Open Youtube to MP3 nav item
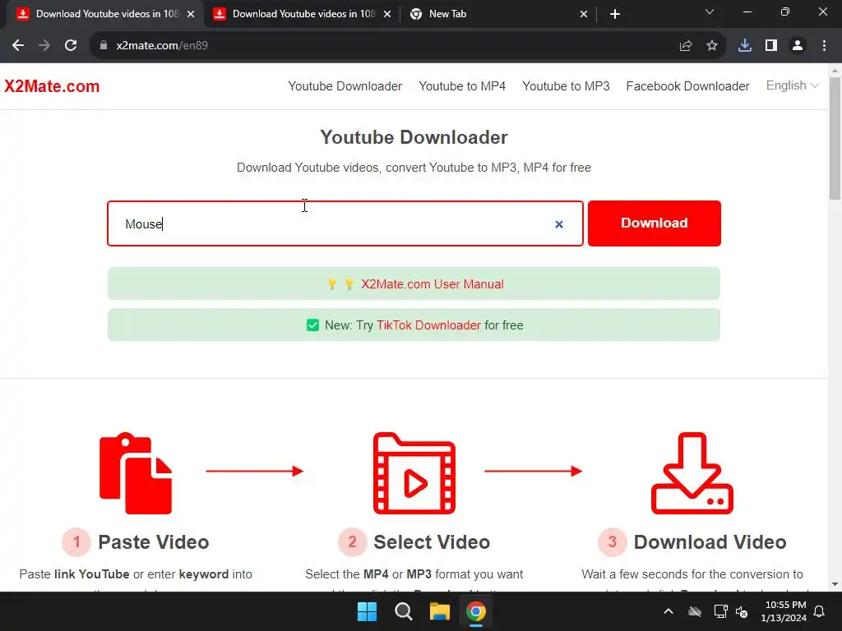Viewport: 842px width, 631px height. click(x=566, y=85)
